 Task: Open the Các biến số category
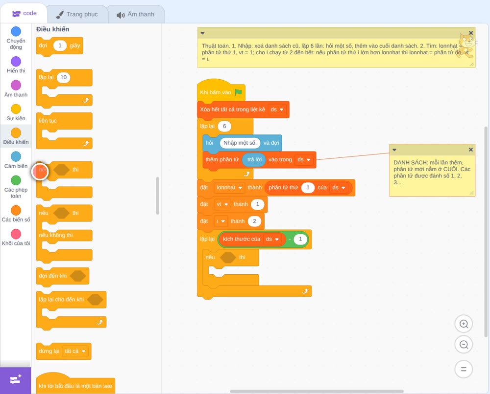point(16,214)
